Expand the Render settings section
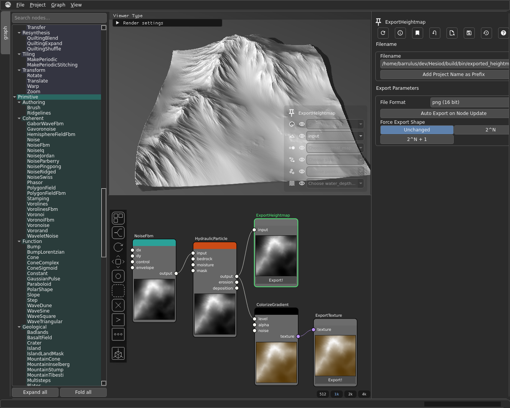The height and width of the screenshot is (408, 510). pos(167,23)
